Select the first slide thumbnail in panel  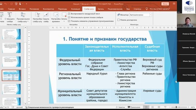[12, 34]
